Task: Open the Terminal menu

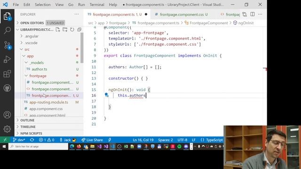Action: tap(97, 5)
